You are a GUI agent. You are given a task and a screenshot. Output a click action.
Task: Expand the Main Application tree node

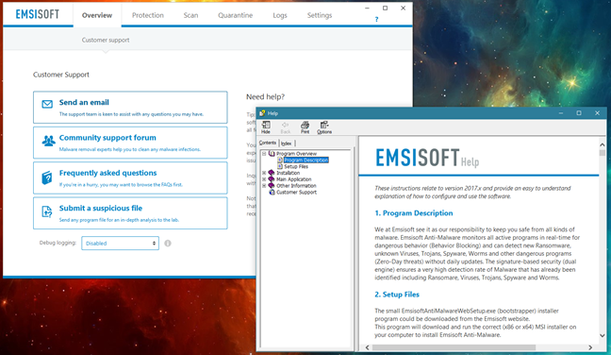point(264,179)
